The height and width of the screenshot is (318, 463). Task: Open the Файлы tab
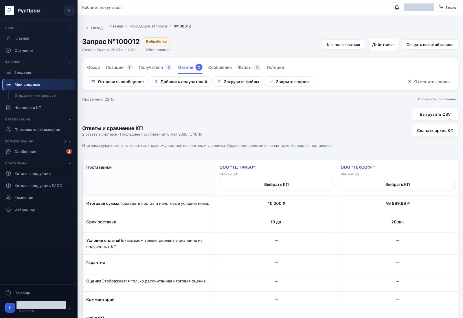(249, 67)
